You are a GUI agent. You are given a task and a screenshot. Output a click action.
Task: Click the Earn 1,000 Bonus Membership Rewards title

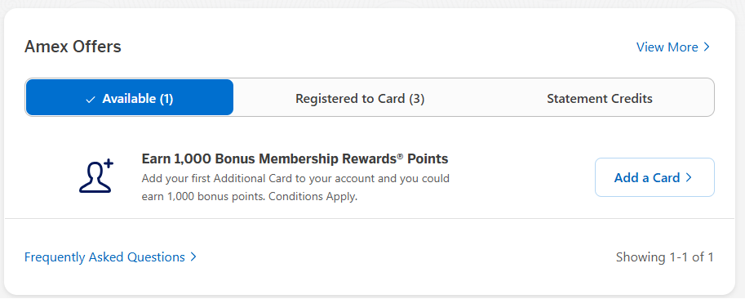pos(295,158)
